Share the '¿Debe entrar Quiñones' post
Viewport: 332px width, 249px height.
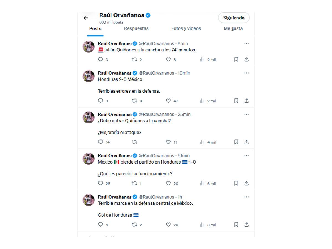tap(247, 142)
